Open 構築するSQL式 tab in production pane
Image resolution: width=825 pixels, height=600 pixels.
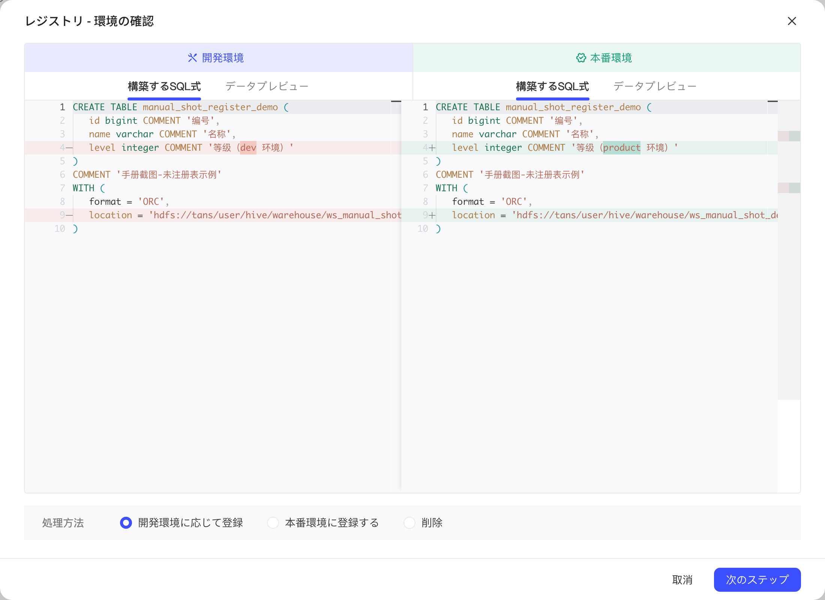pyautogui.click(x=552, y=86)
